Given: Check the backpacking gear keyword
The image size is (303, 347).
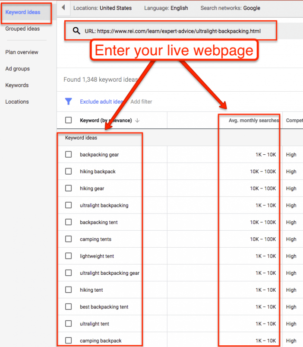Looking at the screenshot, I should click(x=69, y=154).
